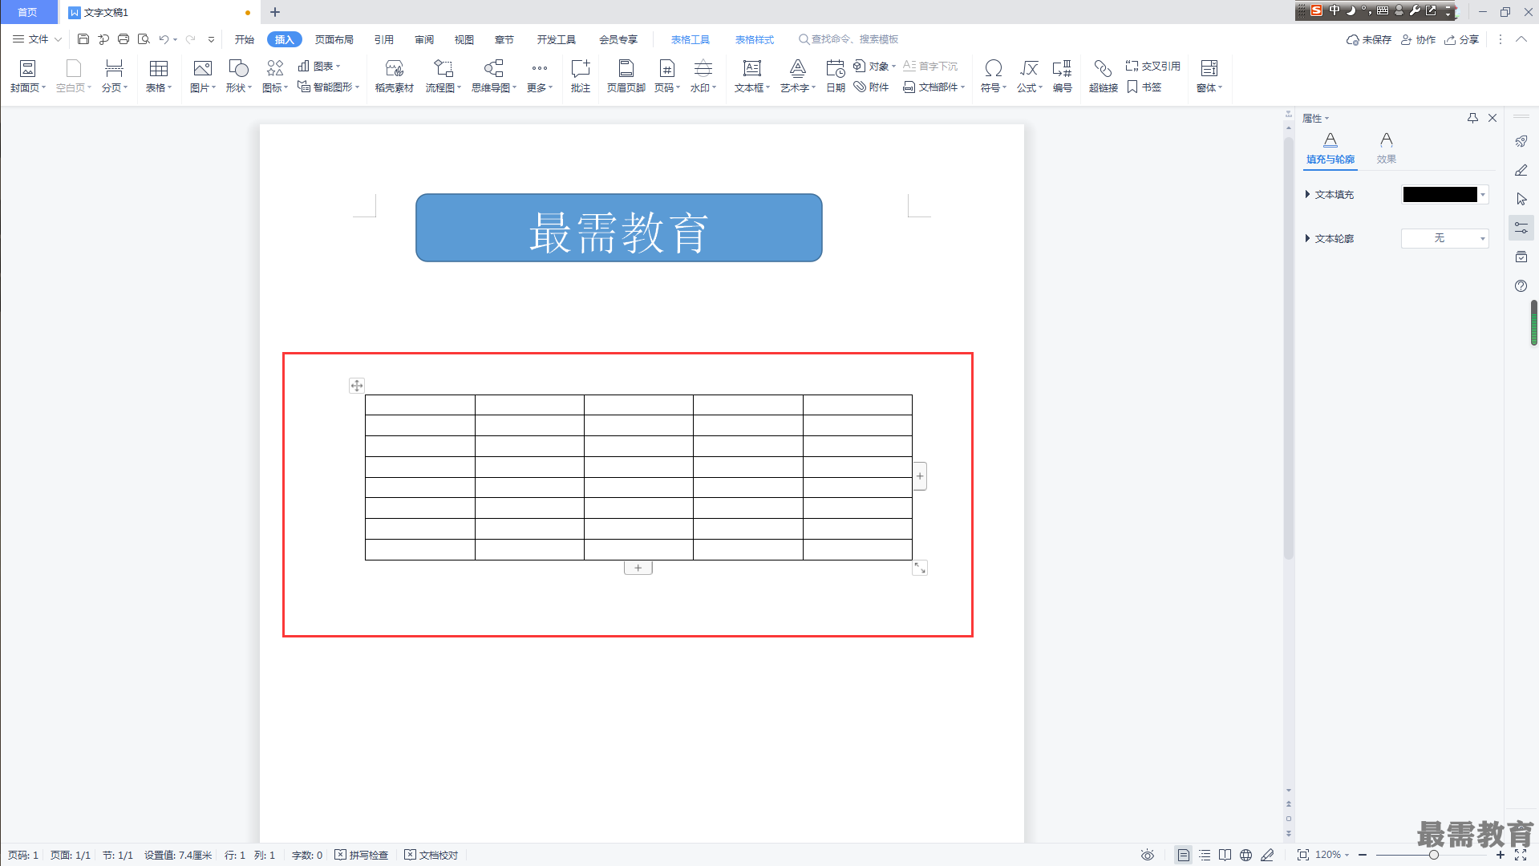The height and width of the screenshot is (866, 1539).
Task: Open text outline dropdown showing 无
Action: 1445,238
